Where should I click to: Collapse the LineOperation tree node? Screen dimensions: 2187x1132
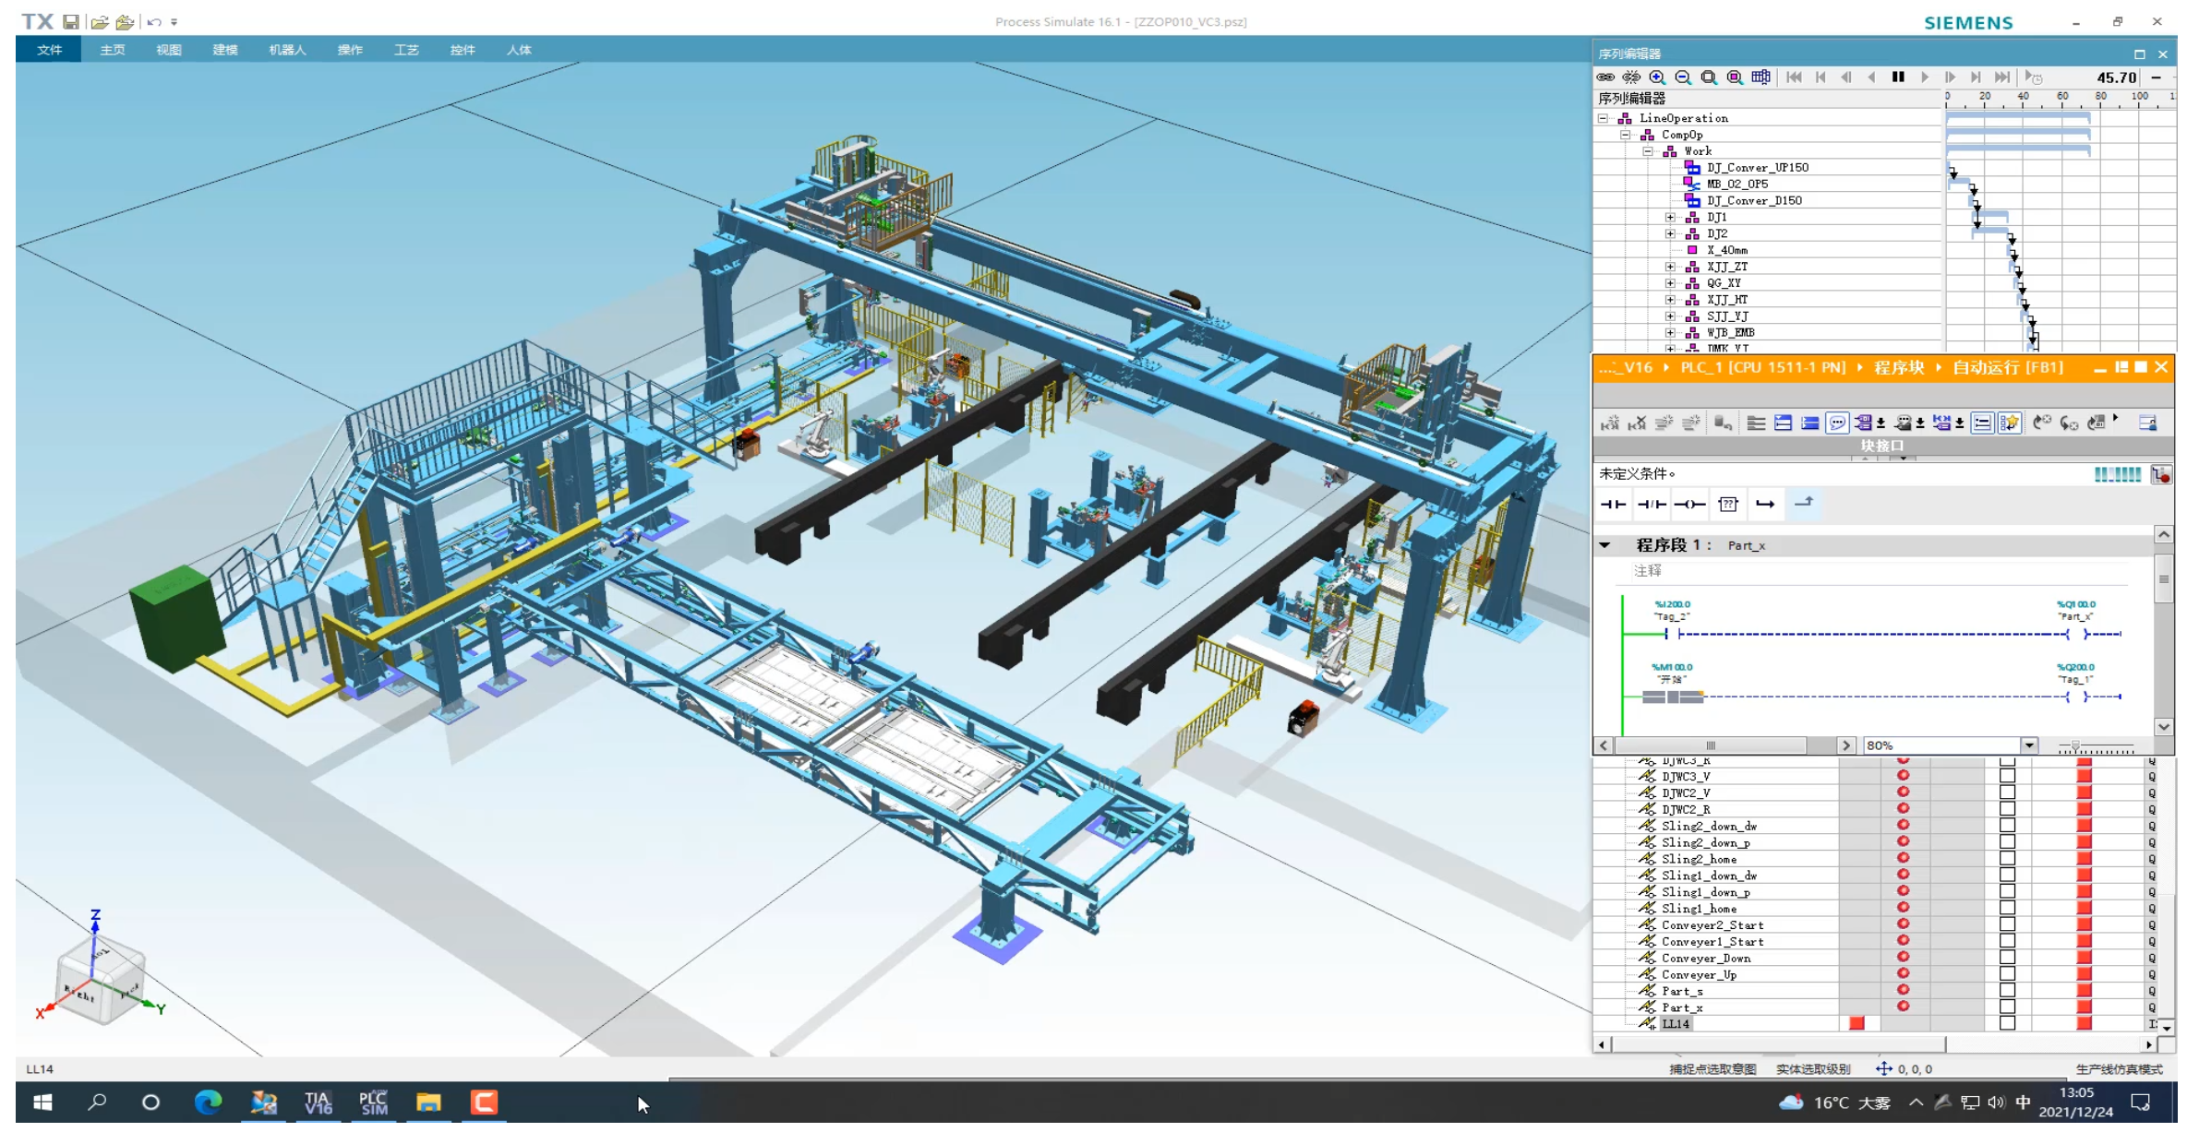click(1604, 118)
